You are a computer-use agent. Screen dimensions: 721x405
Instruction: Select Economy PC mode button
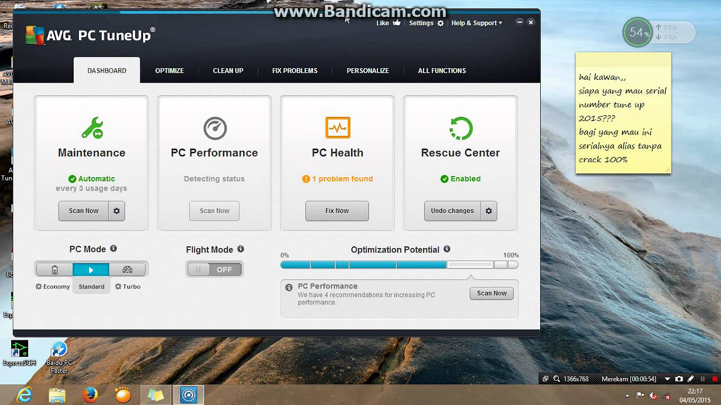pyautogui.click(x=55, y=269)
